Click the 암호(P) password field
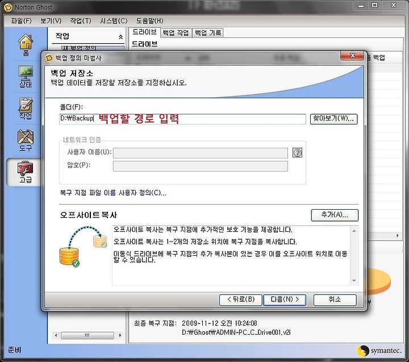Image resolution: width=409 pixels, height=362 pixels. click(x=201, y=166)
